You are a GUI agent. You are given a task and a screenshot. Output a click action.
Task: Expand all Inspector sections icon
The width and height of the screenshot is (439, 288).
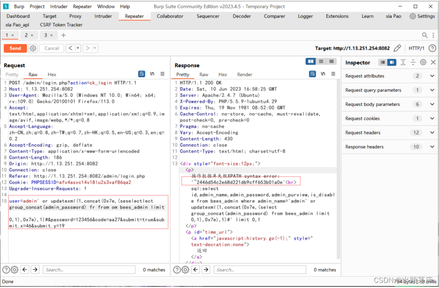(x=403, y=62)
